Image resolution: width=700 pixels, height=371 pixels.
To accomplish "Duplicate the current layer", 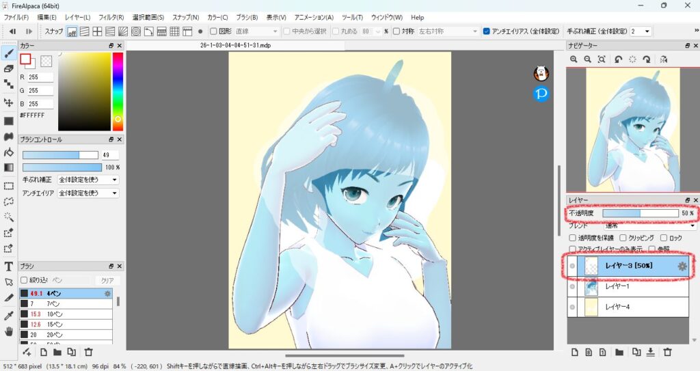I will point(636,353).
